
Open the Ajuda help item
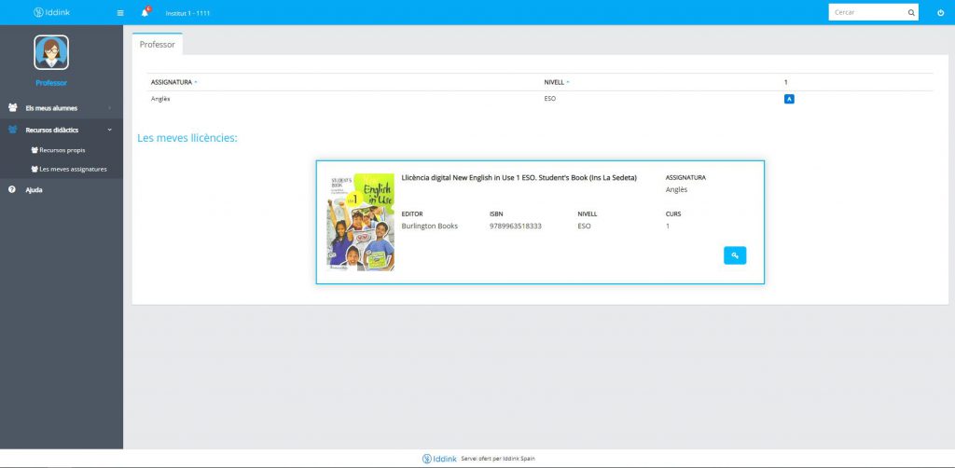coord(34,189)
